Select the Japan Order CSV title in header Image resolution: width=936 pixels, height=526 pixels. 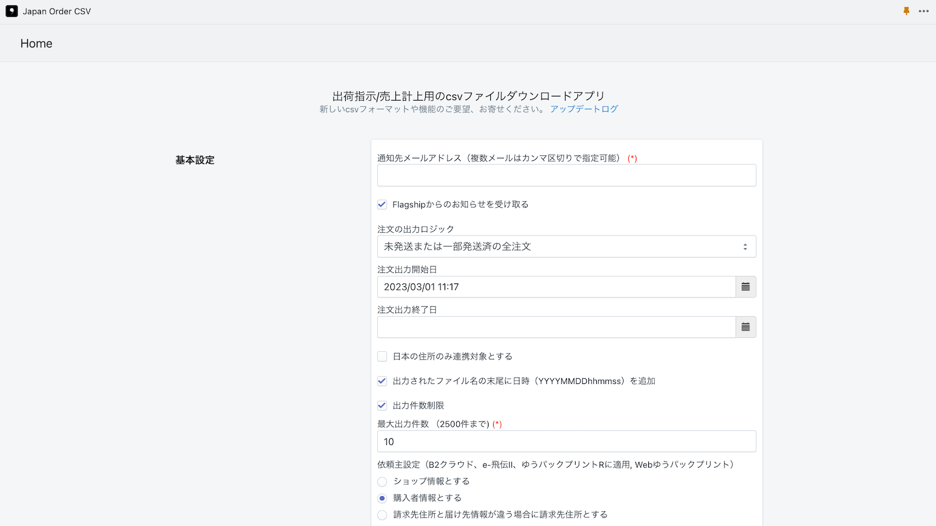click(x=57, y=11)
